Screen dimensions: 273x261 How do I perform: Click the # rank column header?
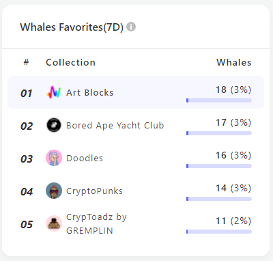[27, 62]
